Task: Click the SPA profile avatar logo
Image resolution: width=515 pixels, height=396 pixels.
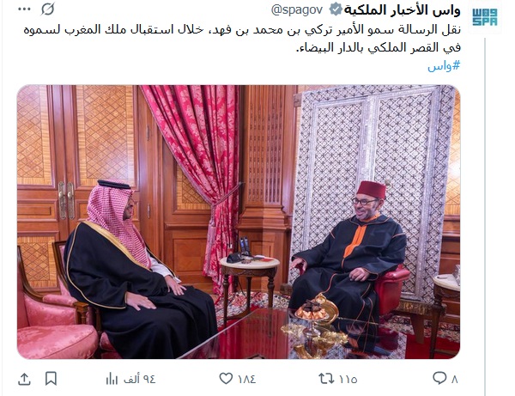Action: pos(485,17)
